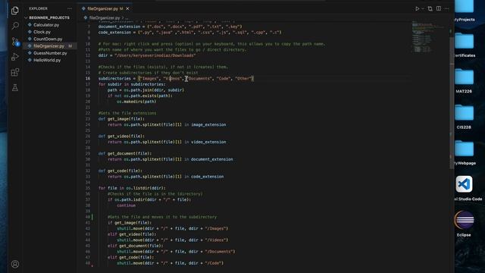The height and width of the screenshot is (273, 485).
Task: Click the open changes icon in editor toolbar
Action: (430, 8)
